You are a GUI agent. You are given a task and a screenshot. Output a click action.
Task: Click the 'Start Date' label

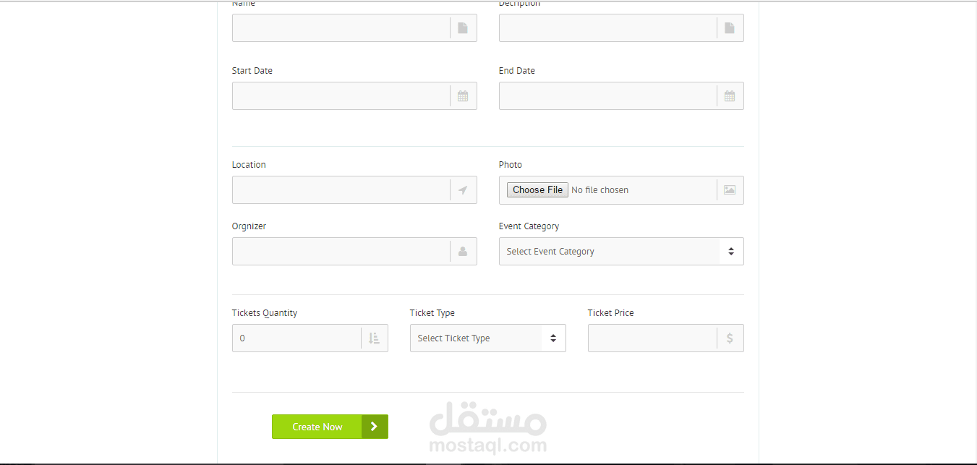click(252, 71)
